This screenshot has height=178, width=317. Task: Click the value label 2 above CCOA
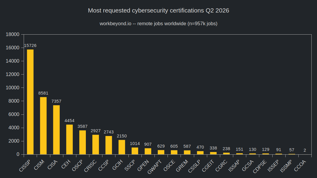(305, 150)
